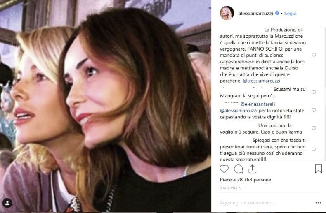
Task: Click the photo of the two women
Action: click(106, 107)
